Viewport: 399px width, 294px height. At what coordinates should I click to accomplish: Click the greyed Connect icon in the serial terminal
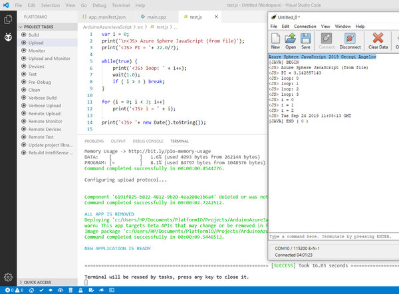tap(327, 41)
